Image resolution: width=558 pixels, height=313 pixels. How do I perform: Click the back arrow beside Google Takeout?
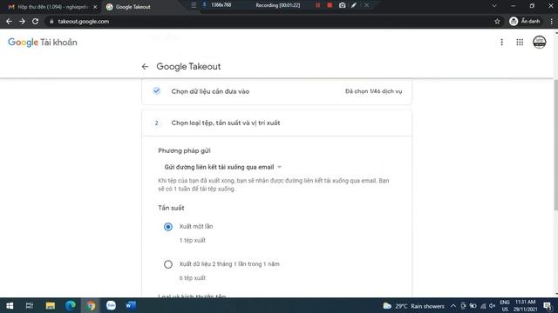[145, 66]
